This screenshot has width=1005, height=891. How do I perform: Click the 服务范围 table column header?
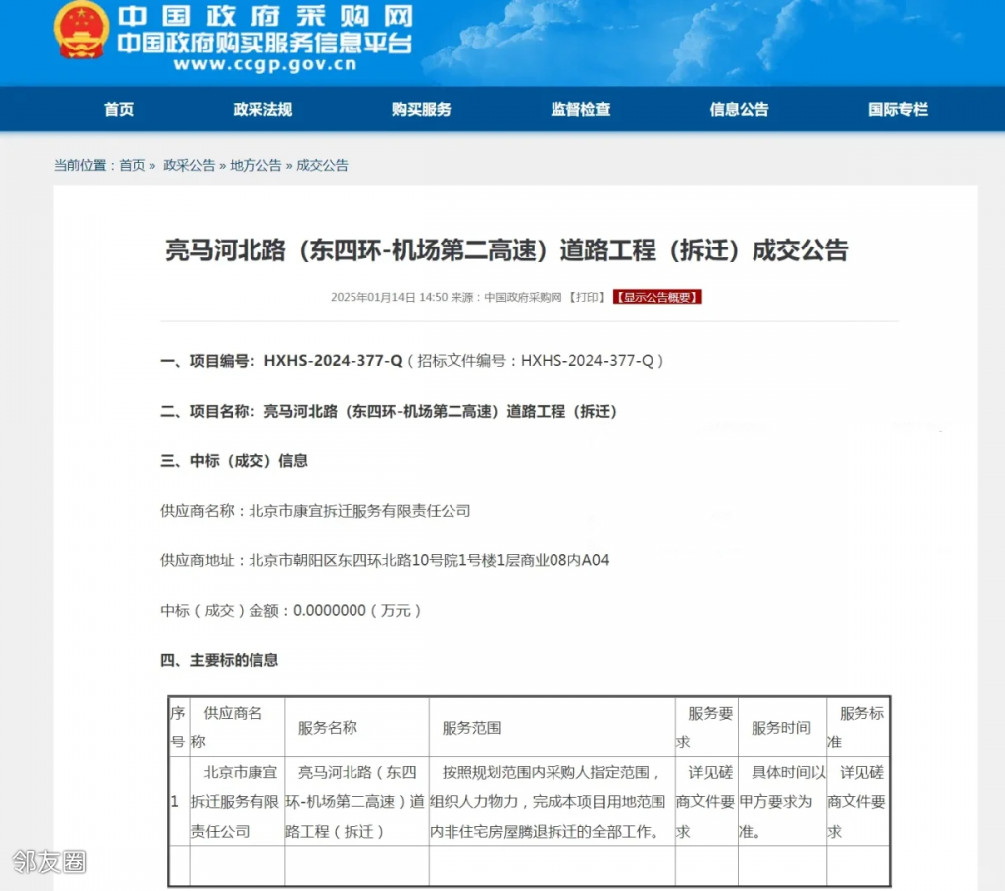471,728
